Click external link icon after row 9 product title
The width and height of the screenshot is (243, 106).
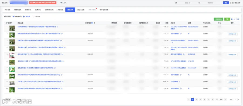tap(63, 82)
